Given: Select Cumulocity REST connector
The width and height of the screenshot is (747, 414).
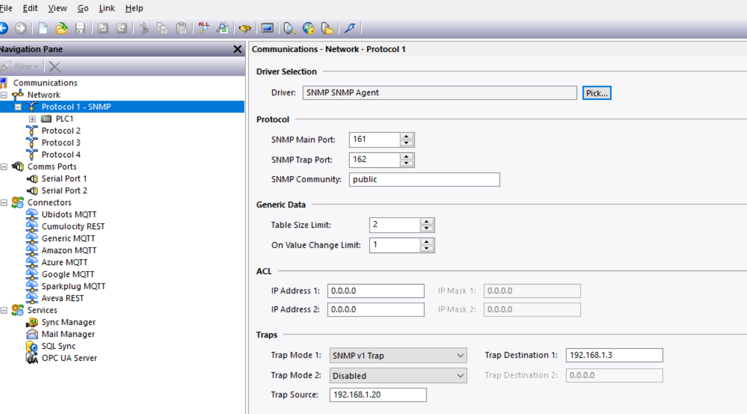Looking at the screenshot, I should pyautogui.click(x=73, y=226).
